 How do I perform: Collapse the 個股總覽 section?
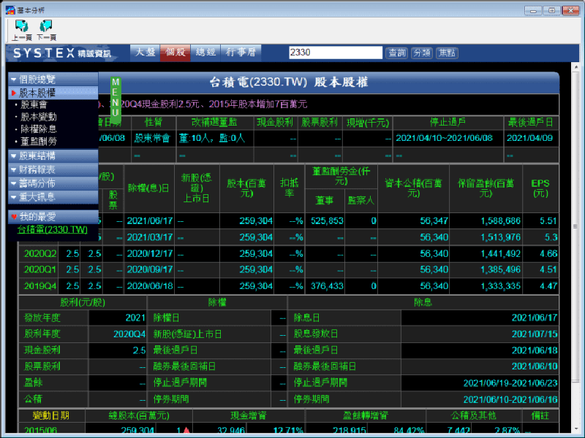point(13,79)
